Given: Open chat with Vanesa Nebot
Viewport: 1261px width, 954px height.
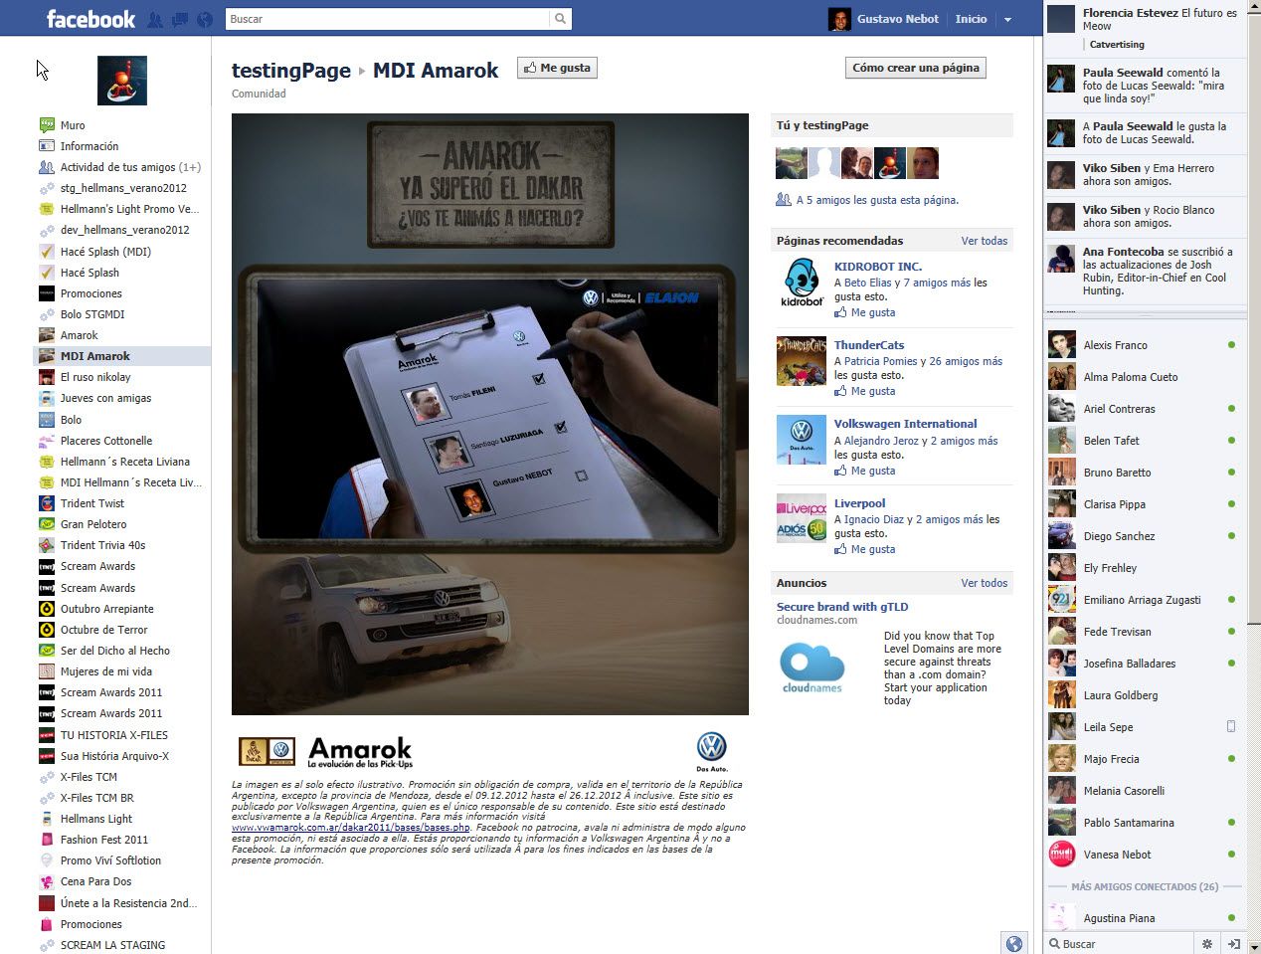Looking at the screenshot, I should [x=1144, y=855].
